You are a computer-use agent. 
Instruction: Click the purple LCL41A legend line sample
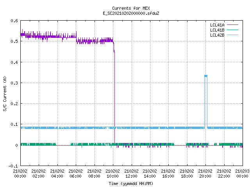pyautogui.click(x=232, y=25)
